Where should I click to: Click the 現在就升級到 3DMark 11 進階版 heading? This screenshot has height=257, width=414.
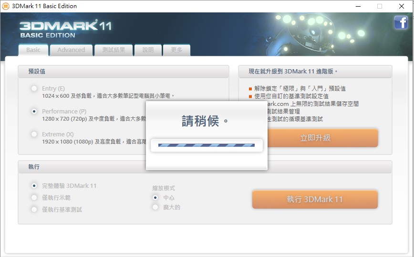pos(293,71)
